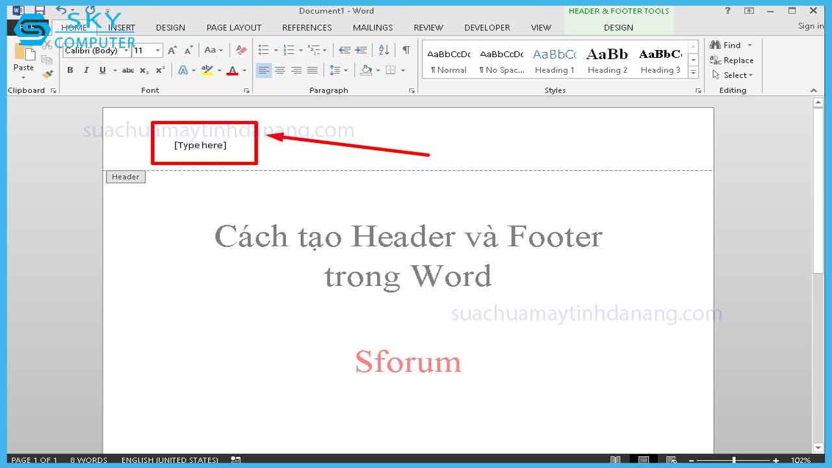832x468 pixels.
Task: Click the zoom slider in status bar
Action: click(734, 460)
